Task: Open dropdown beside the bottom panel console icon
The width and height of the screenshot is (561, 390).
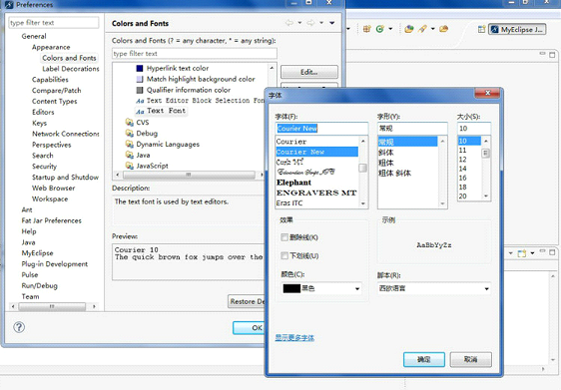Action: (x=532, y=253)
